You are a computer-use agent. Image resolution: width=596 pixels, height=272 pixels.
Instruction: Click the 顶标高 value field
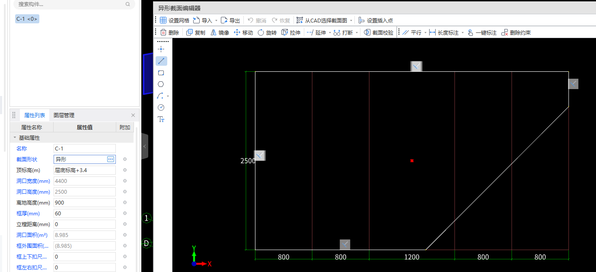click(x=85, y=170)
